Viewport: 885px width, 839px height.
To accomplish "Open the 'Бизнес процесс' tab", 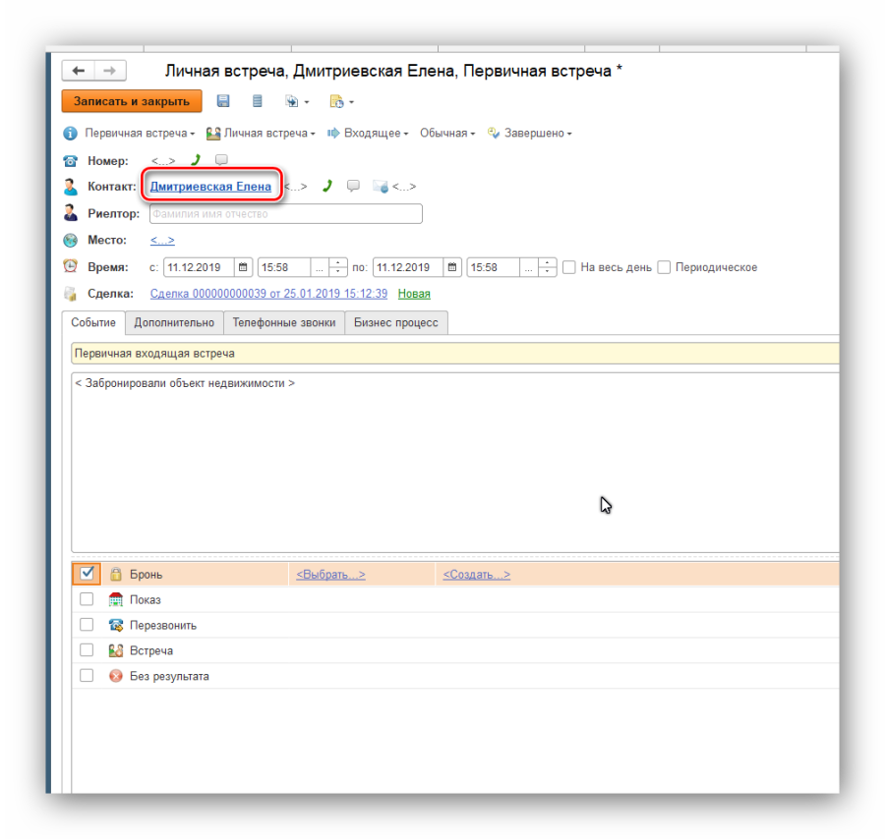I will (395, 322).
